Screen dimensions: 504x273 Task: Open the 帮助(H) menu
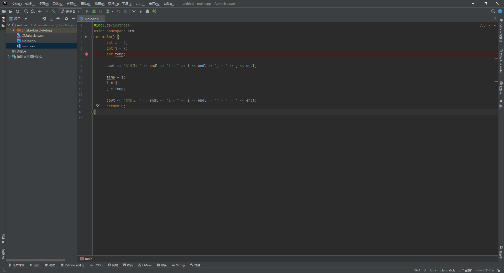tap(169, 4)
